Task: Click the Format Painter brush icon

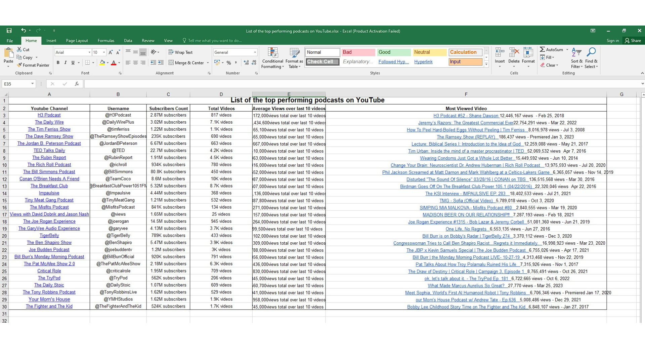Action: click(19, 65)
